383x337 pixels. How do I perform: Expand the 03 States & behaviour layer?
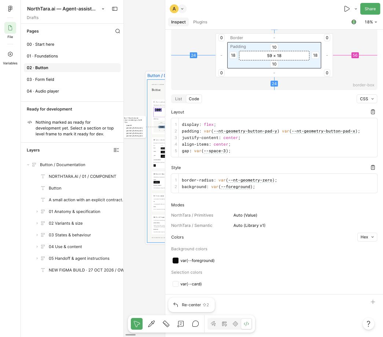37,235
